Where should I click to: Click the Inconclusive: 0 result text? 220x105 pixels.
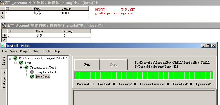[154, 84]
